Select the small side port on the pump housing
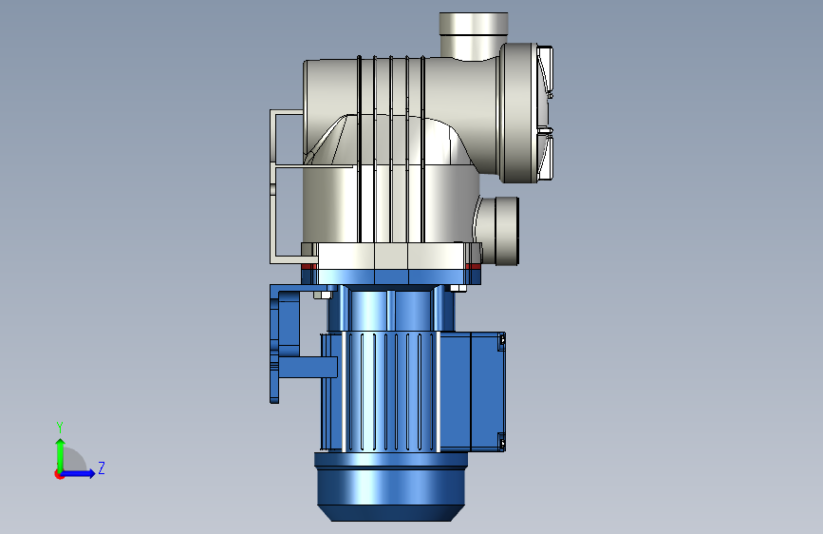 498,231
